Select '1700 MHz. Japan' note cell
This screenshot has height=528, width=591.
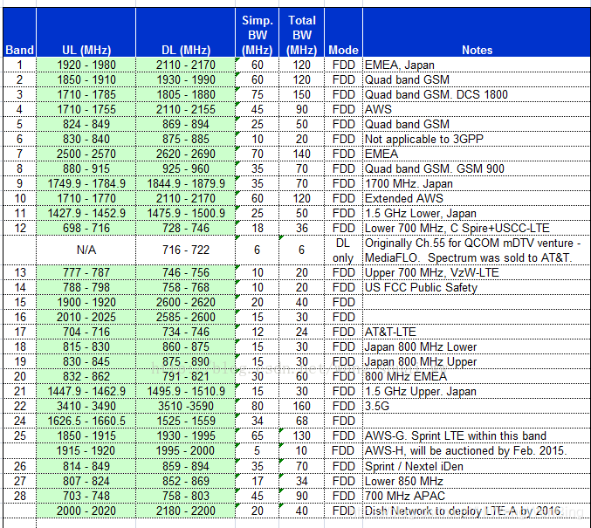click(x=477, y=183)
